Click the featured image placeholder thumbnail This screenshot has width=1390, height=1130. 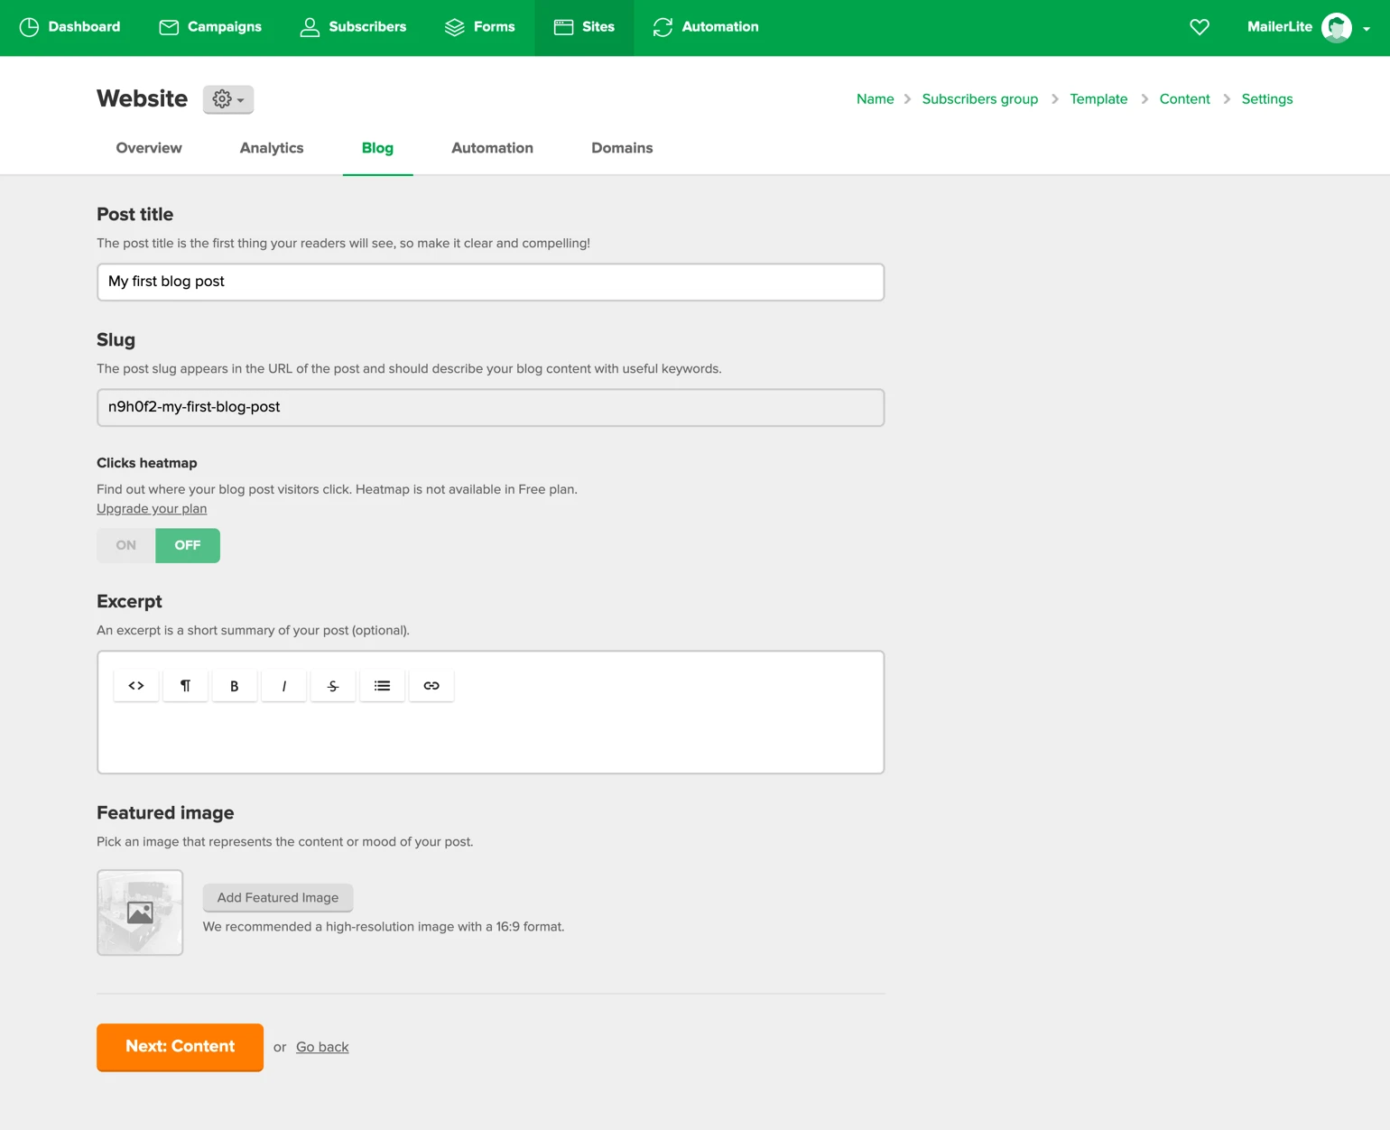pos(140,912)
